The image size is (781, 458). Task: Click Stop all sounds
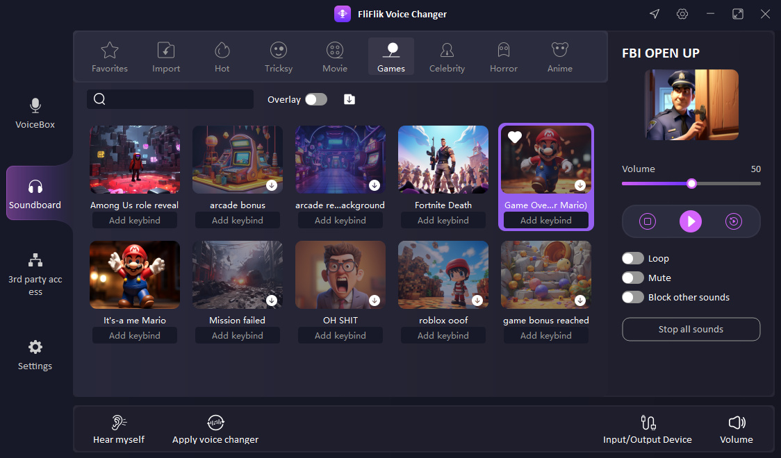click(691, 329)
